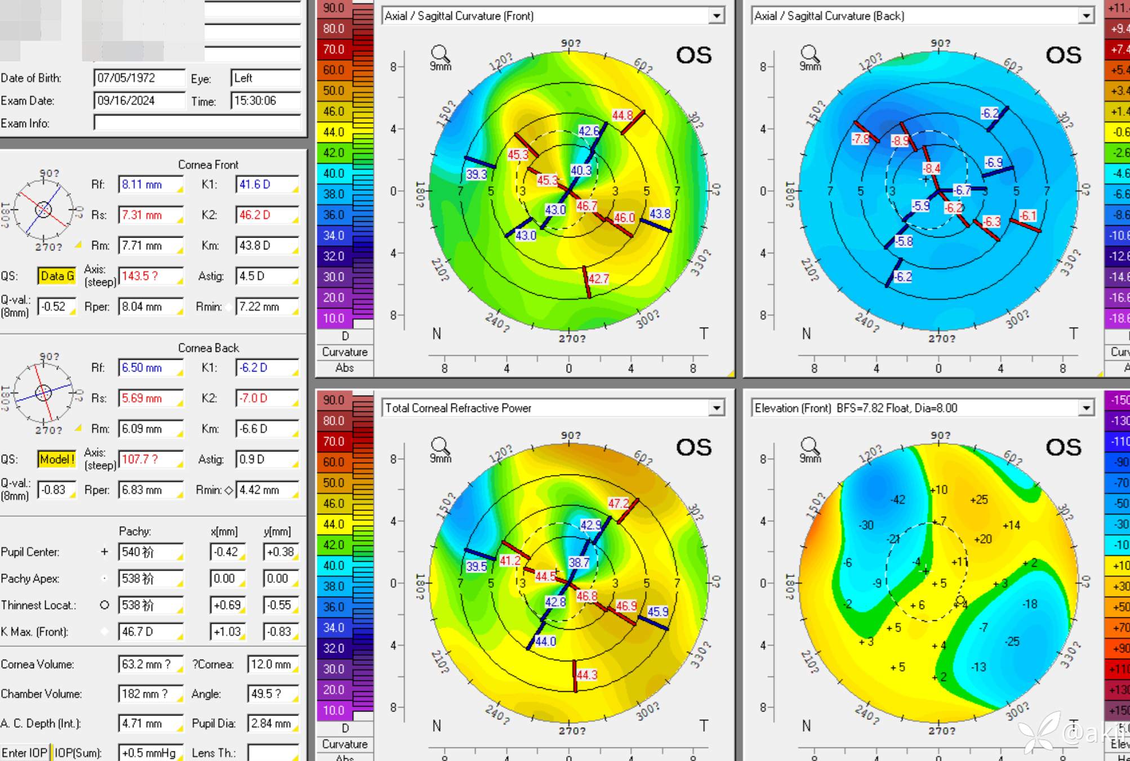Click the K Max diamond marker
Screen dimensions: 1130x761
pyautogui.click(x=104, y=632)
